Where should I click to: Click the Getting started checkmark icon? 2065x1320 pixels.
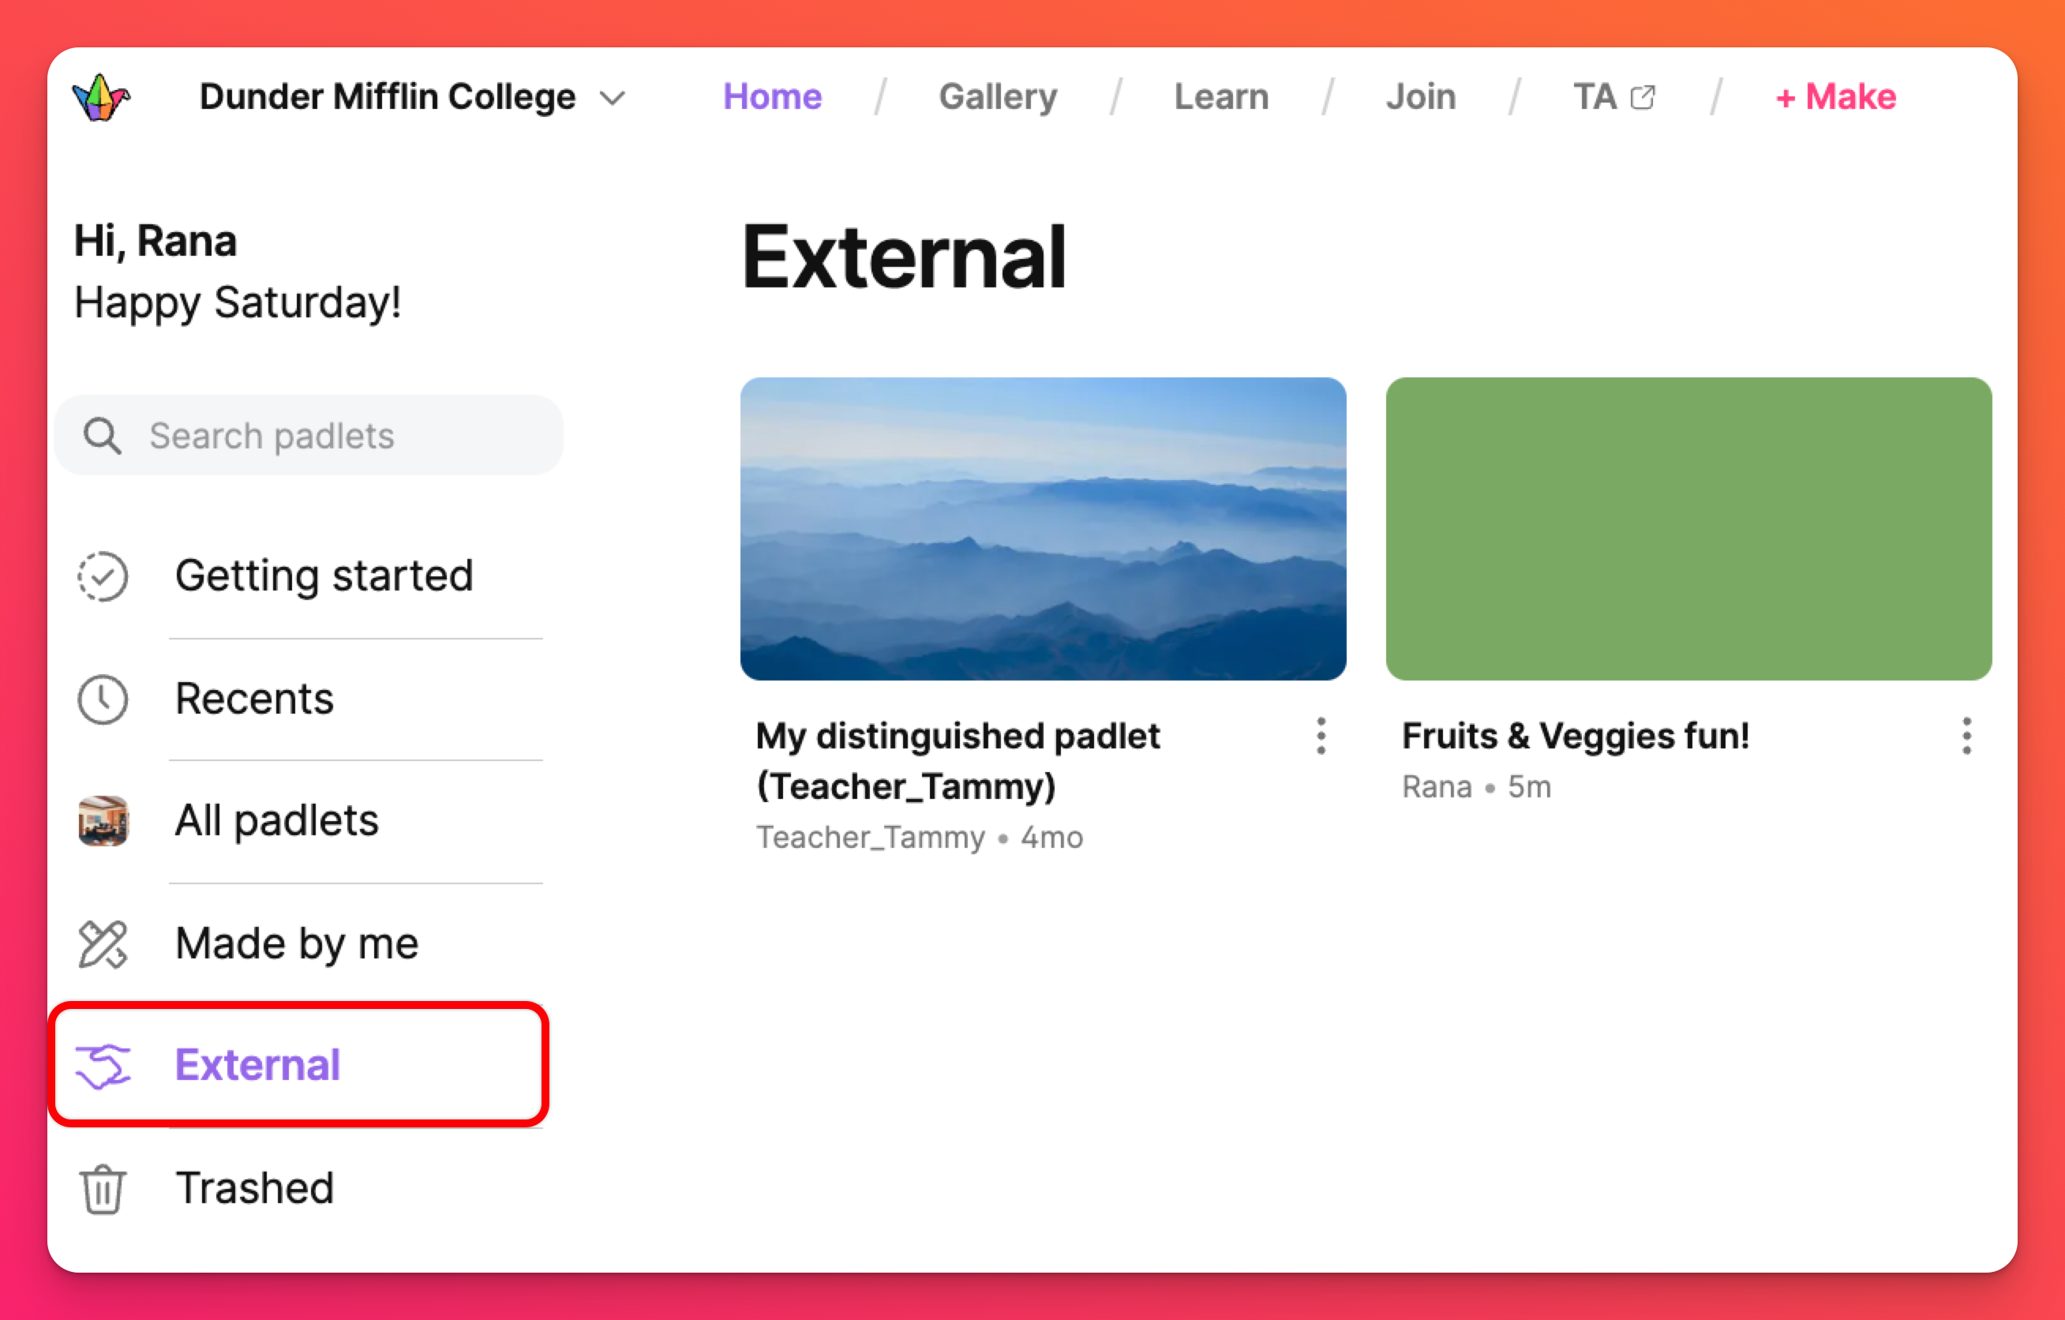(x=102, y=576)
